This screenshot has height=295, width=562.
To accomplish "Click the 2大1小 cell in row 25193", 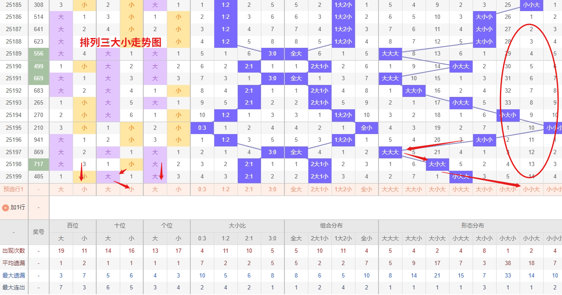I will pyautogui.click(x=319, y=103).
